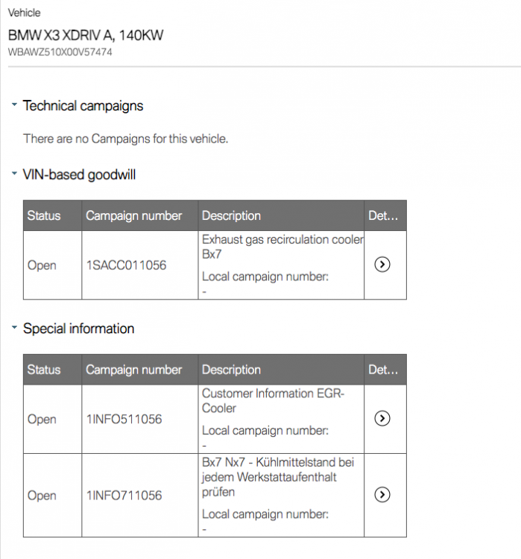Click Campaign number header in Special information table
The width and height of the screenshot is (521, 559).
(133, 370)
